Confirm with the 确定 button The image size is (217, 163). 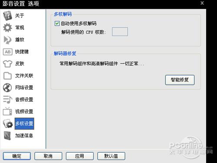click(17, 156)
